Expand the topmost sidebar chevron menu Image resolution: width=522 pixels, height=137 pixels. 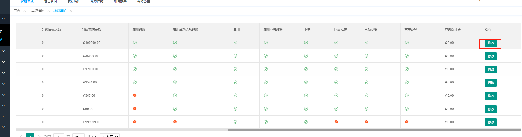(4, 19)
